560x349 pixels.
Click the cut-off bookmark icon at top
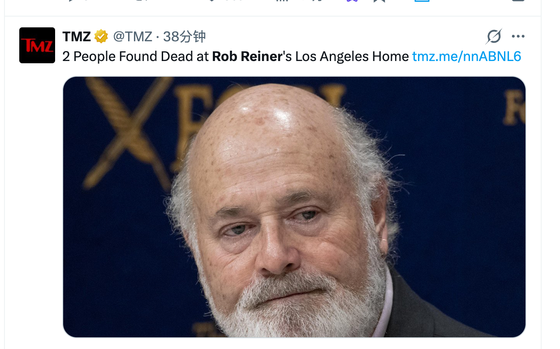point(379,1)
